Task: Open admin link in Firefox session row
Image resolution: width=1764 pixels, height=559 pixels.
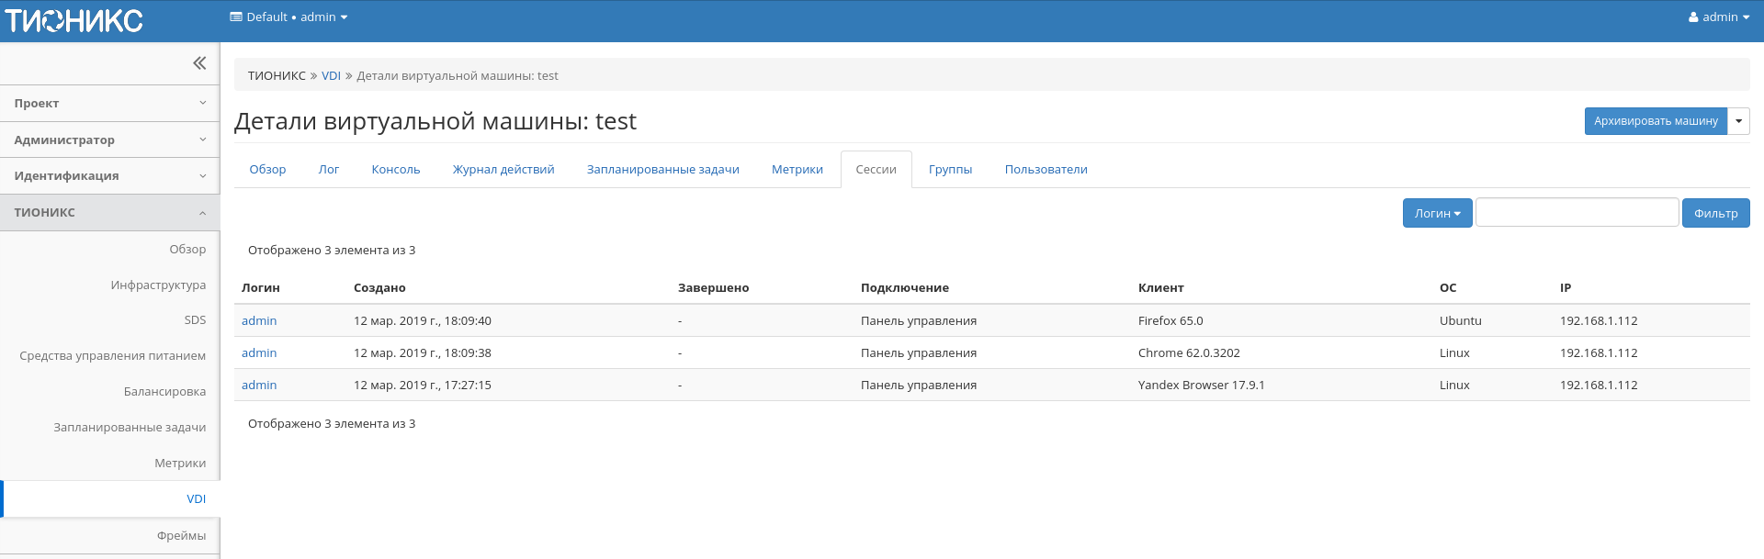Action: pyautogui.click(x=259, y=321)
